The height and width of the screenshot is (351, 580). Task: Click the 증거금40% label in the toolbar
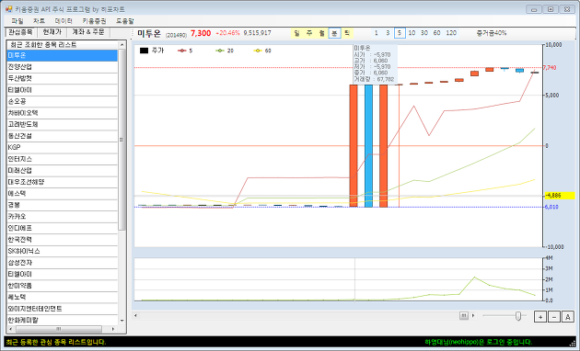coord(492,33)
